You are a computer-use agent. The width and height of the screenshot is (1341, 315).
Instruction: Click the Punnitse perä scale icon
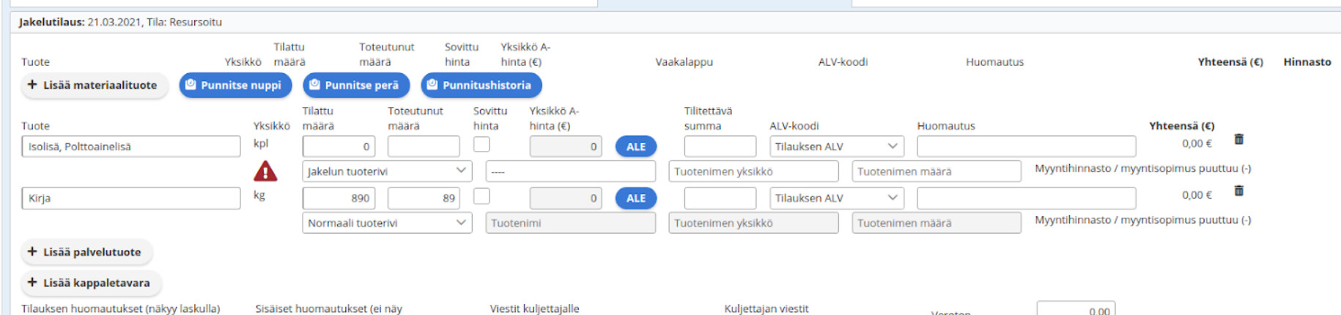pyautogui.click(x=314, y=85)
